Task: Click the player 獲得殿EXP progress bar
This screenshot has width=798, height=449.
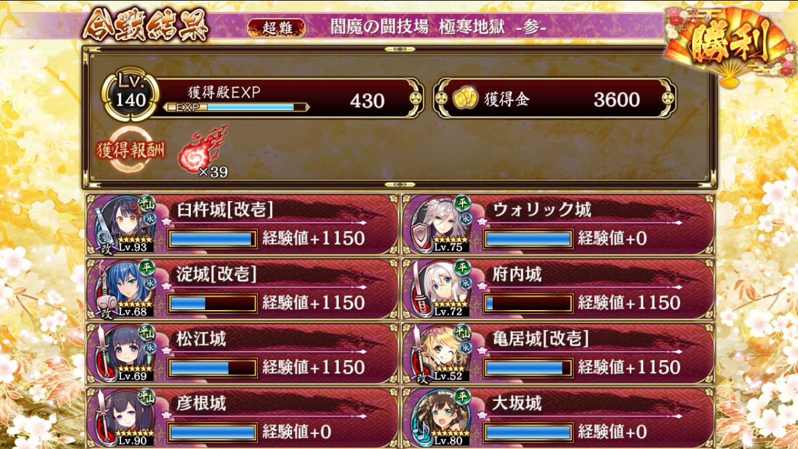Action: (x=236, y=107)
